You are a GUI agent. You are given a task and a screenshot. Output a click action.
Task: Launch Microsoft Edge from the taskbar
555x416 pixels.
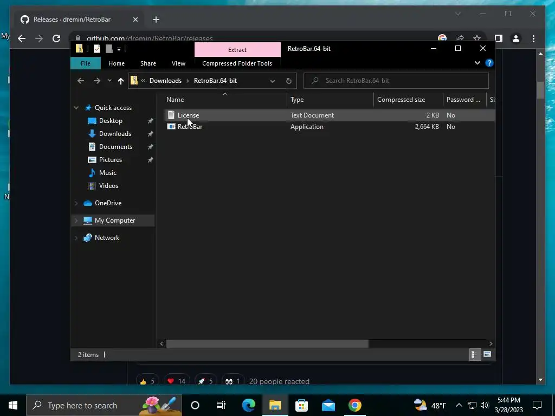tap(248, 405)
